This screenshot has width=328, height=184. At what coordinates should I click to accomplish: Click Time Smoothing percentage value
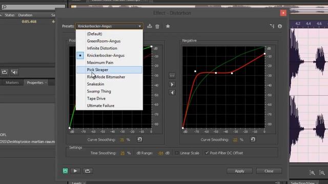(x=122, y=153)
